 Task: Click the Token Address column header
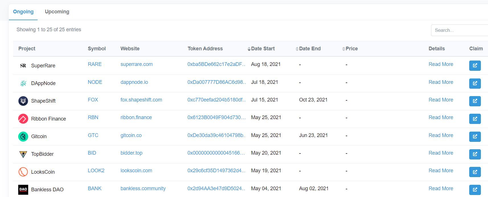pyautogui.click(x=205, y=49)
